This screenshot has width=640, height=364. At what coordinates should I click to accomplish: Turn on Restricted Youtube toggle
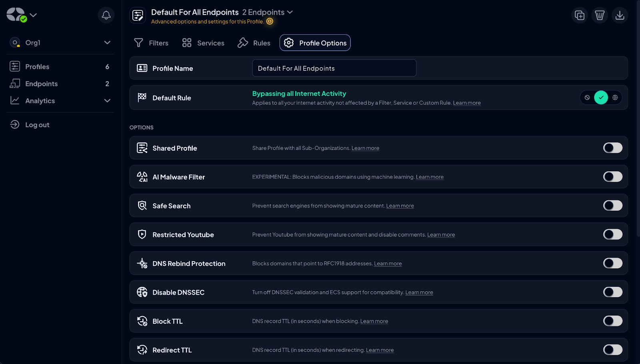pyautogui.click(x=613, y=234)
